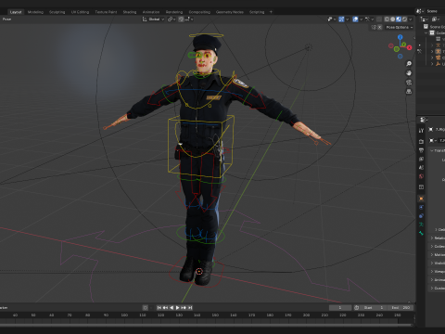Viewport: 445px width, 334px height.
Task: Open the World properties tab
Action: pyautogui.click(x=421, y=176)
